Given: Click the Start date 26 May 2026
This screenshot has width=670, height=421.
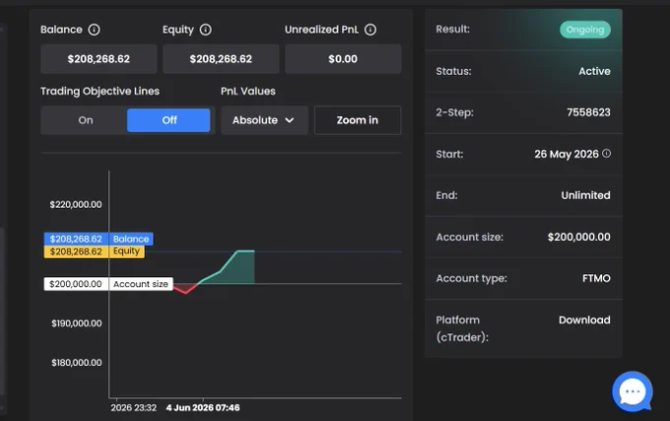Looking at the screenshot, I should 567,154.
